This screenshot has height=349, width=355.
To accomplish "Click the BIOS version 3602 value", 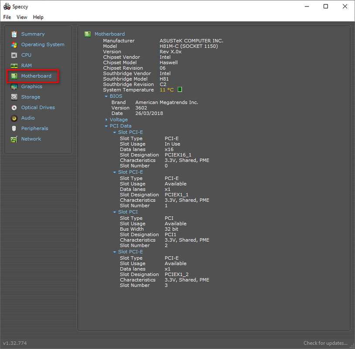I will click(141, 108).
